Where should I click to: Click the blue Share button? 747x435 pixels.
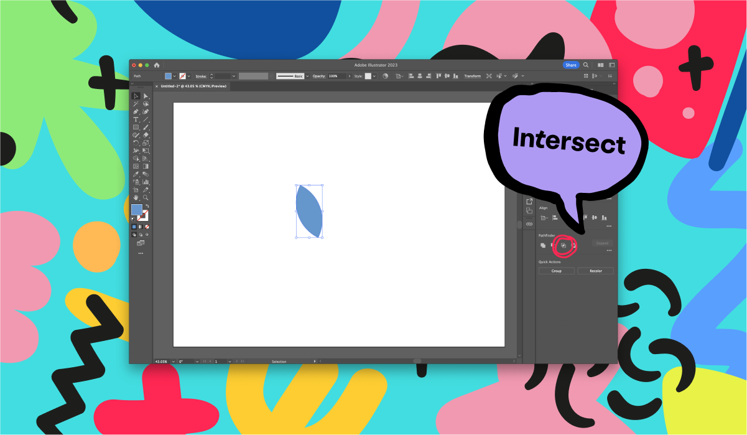(571, 65)
